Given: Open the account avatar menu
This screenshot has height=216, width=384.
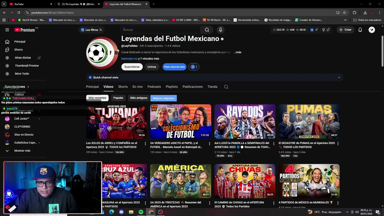Looking at the screenshot, I should pos(372,30).
